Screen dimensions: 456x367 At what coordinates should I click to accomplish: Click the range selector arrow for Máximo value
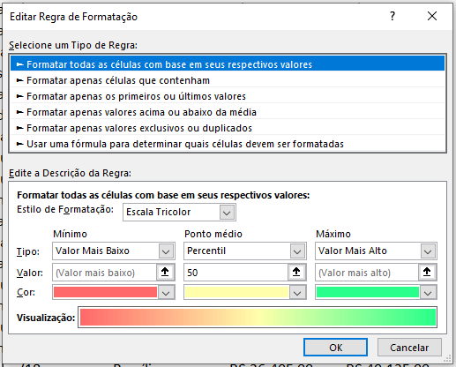[427, 273]
